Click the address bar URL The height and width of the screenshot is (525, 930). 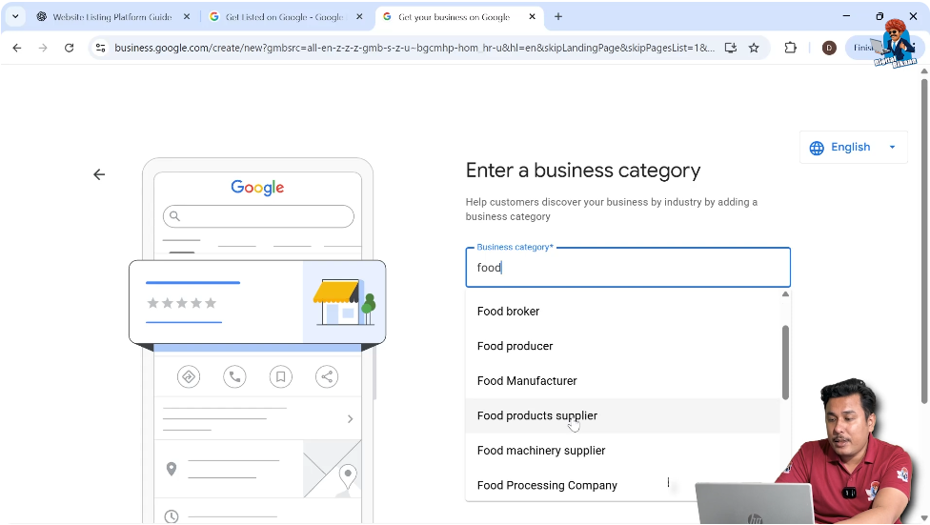pyautogui.click(x=414, y=48)
